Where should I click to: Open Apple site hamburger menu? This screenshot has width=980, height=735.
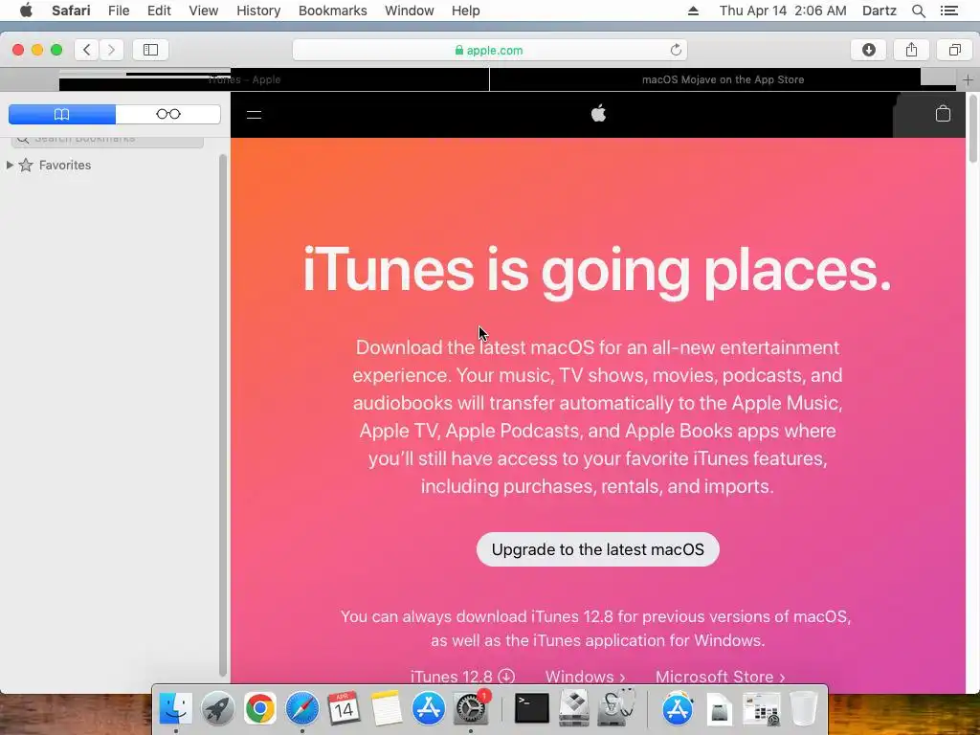(x=254, y=115)
